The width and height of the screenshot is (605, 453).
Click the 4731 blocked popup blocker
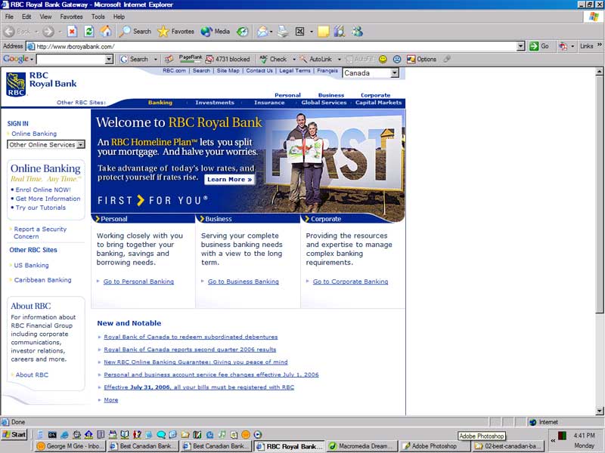[x=227, y=59]
